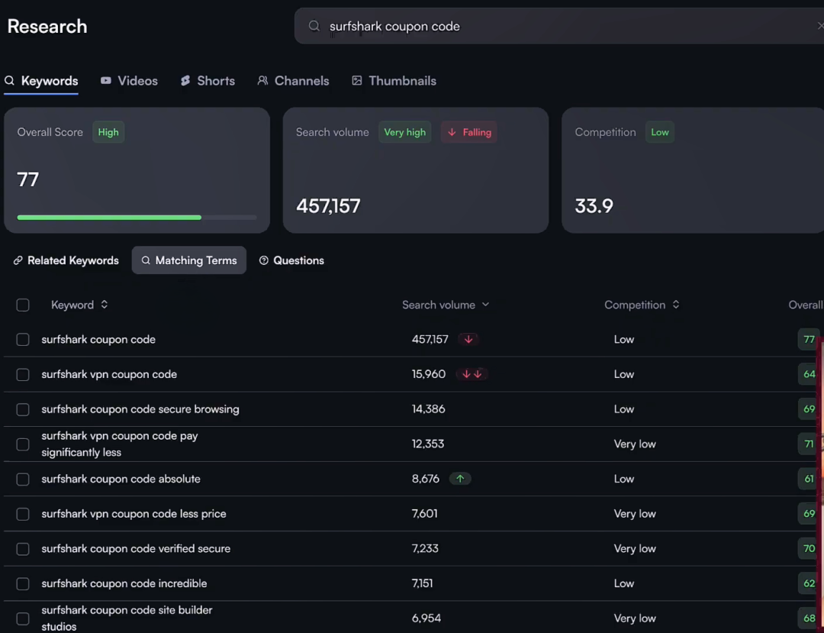This screenshot has width=824, height=633.
Task: Open the Keywords tab
Action: 41,81
